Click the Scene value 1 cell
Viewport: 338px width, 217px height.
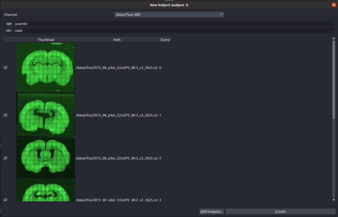pyautogui.click(x=160, y=115)
